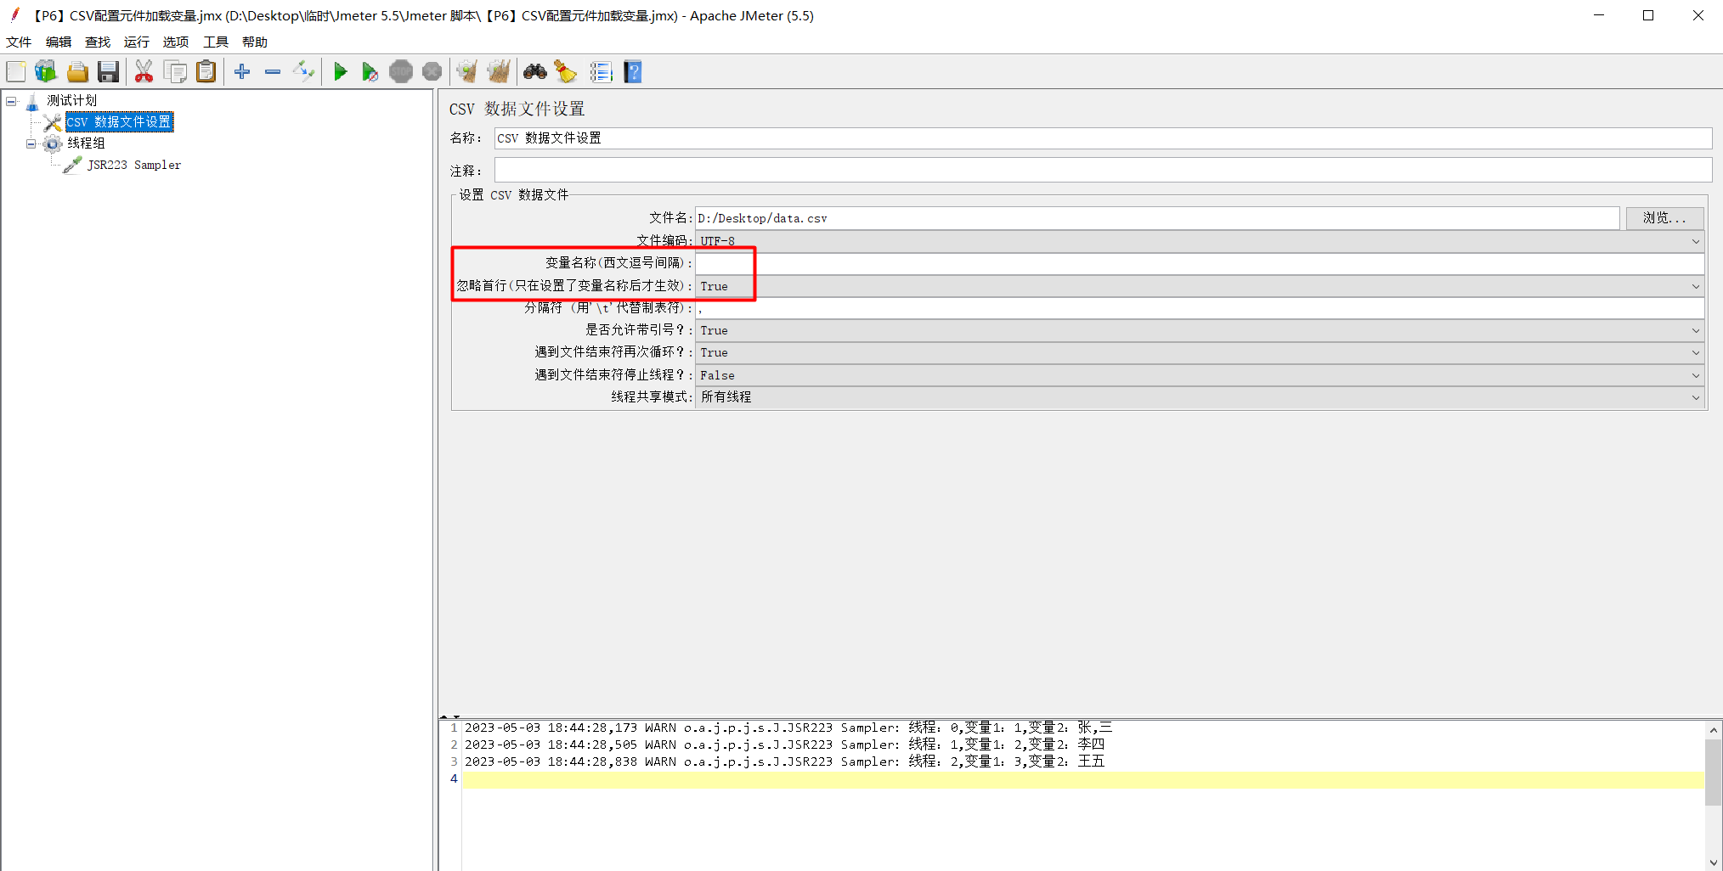Open the Function Helper list icon
The image size is (1723, 871).
(601, 72)
